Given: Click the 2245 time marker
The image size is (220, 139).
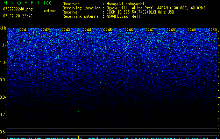Looking at the screenshot, I should coord(108,30).
